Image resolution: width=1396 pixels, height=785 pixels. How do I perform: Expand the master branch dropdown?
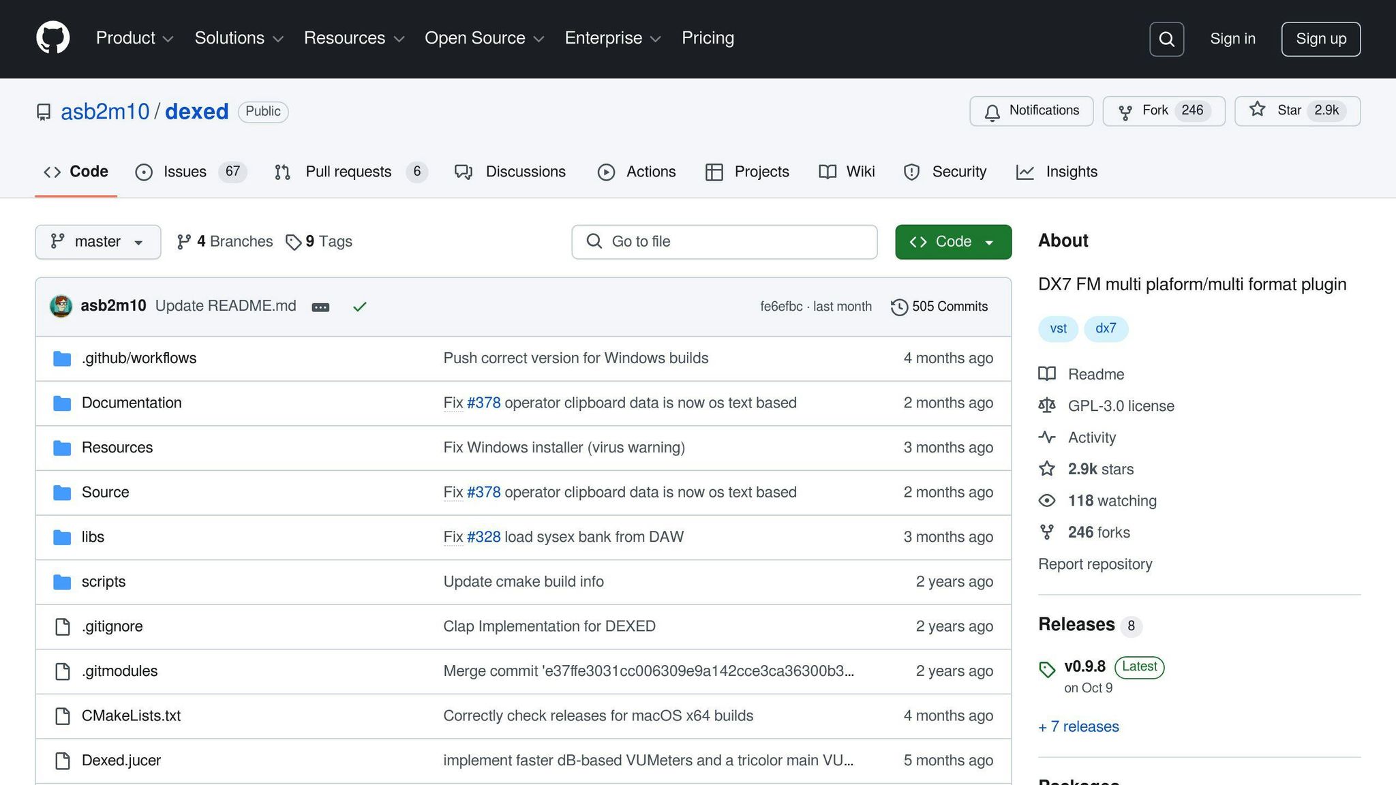tap(97, 242)
